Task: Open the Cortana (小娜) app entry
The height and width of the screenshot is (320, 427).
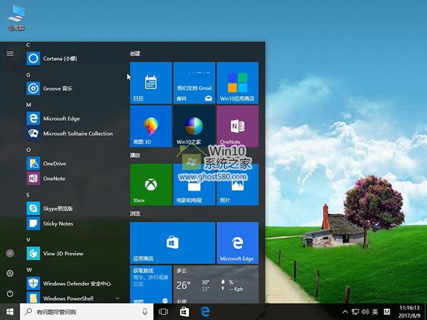Action: (x=73, y=59)
